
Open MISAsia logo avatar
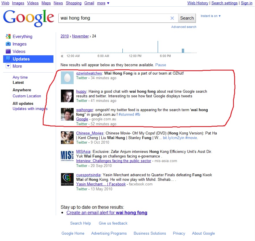point(67,156)
